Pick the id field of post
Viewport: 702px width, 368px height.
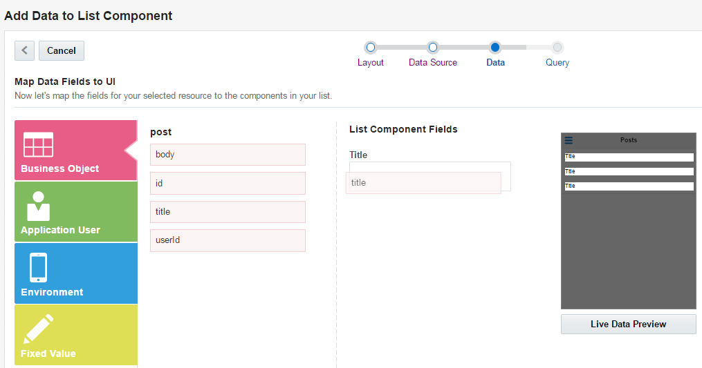pos(228,183)
